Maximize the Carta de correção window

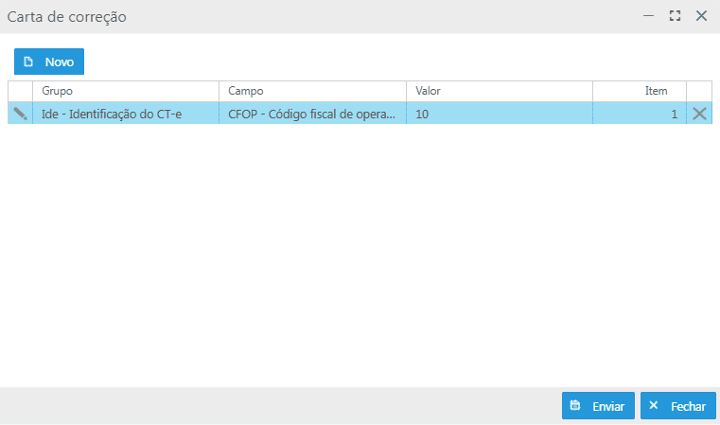[x=675, y=16]
